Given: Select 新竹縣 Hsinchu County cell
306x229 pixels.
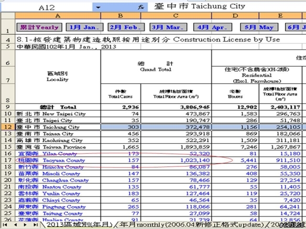Looking at the screenshot, I should (x=58, y=167).
